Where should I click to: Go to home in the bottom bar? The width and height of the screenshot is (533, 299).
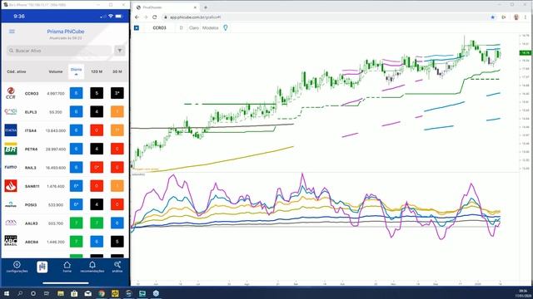pyautogui.click(x=67, y=267)
